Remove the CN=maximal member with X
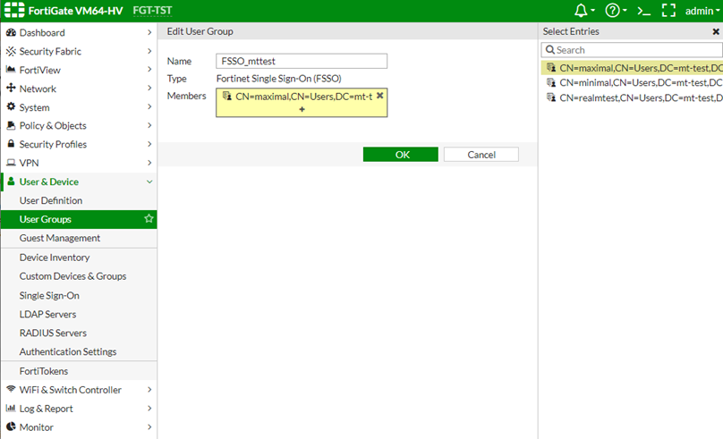The image size is (723, 439). [x=379, y=96]
